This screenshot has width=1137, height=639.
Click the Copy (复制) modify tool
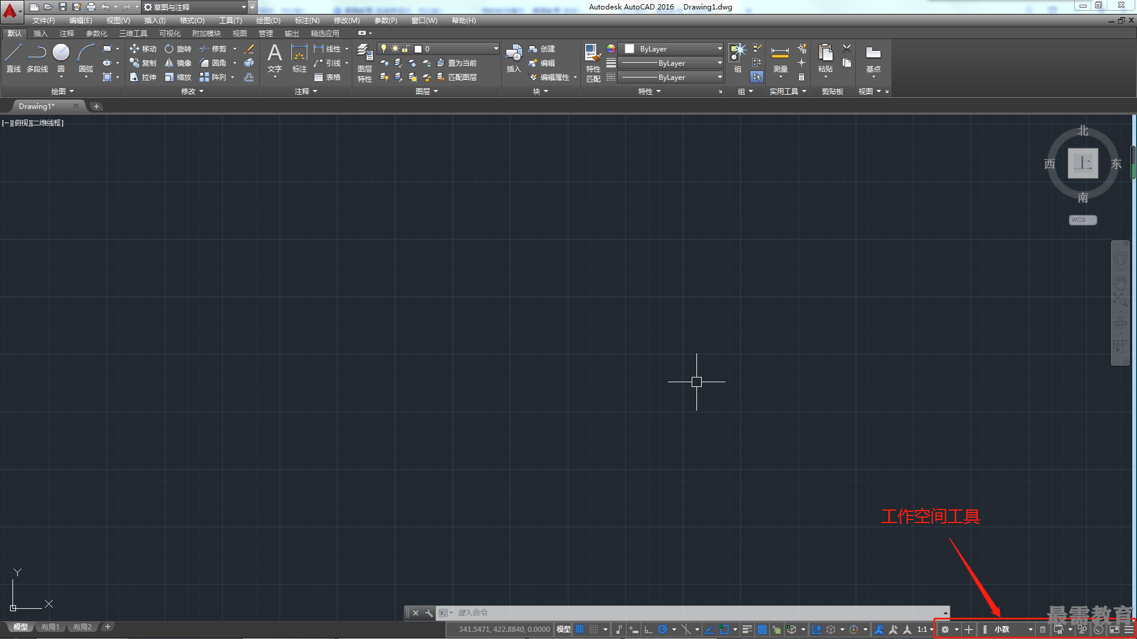[143, 63]
